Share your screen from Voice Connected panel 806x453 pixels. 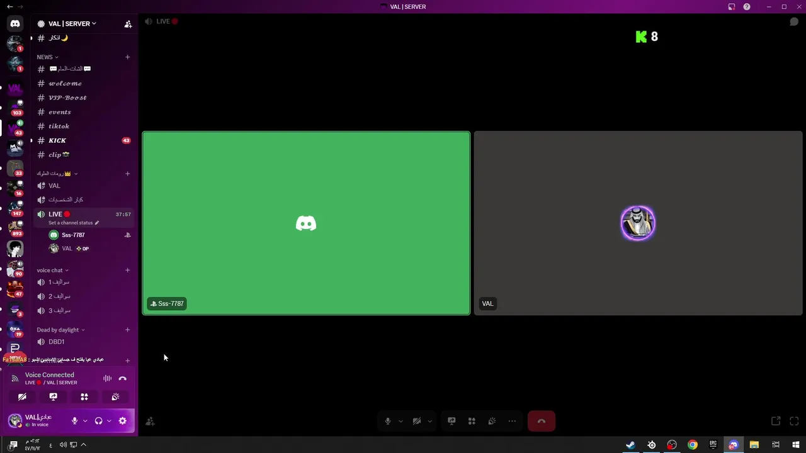[54, 397]
